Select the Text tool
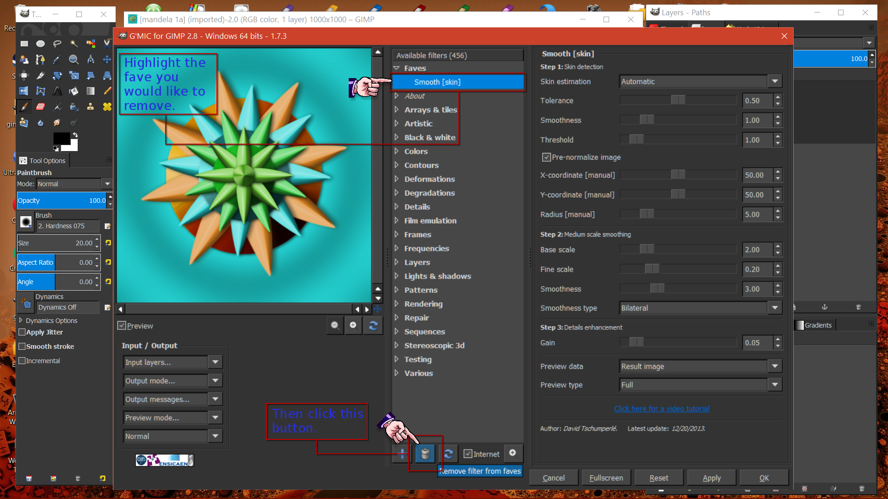Image resolution: width=888 pixels, height=499 pixels. click(x=57, y=91)
